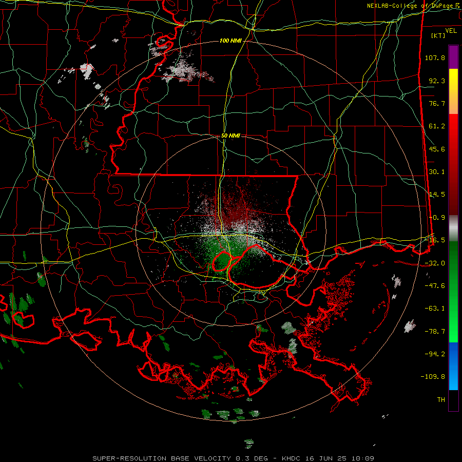462x462 pixels.
Task: Select the -94.2 legend value
Action: 435,354
